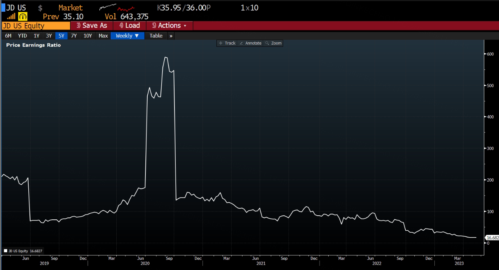Click the yellow gauge icon beside Prev
This screenshot has width=499, height=270.
pyautogui.click(x=23, y=17)
